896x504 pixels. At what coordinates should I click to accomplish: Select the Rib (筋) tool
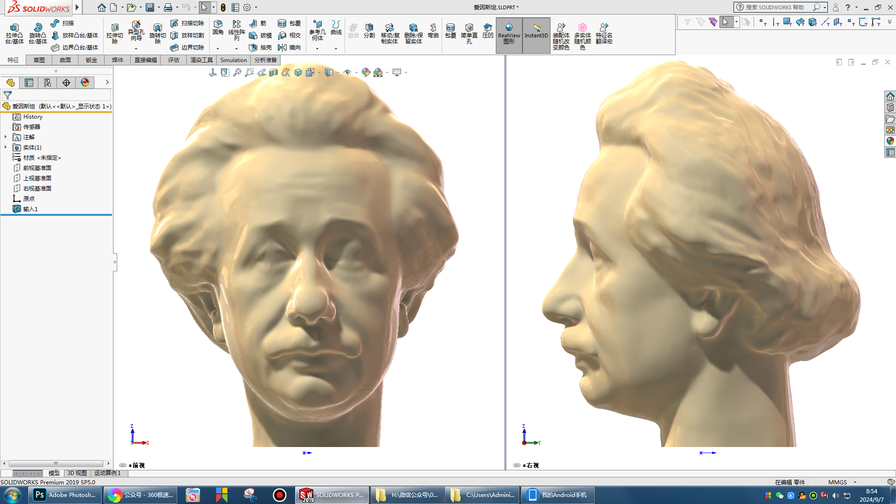258,23
